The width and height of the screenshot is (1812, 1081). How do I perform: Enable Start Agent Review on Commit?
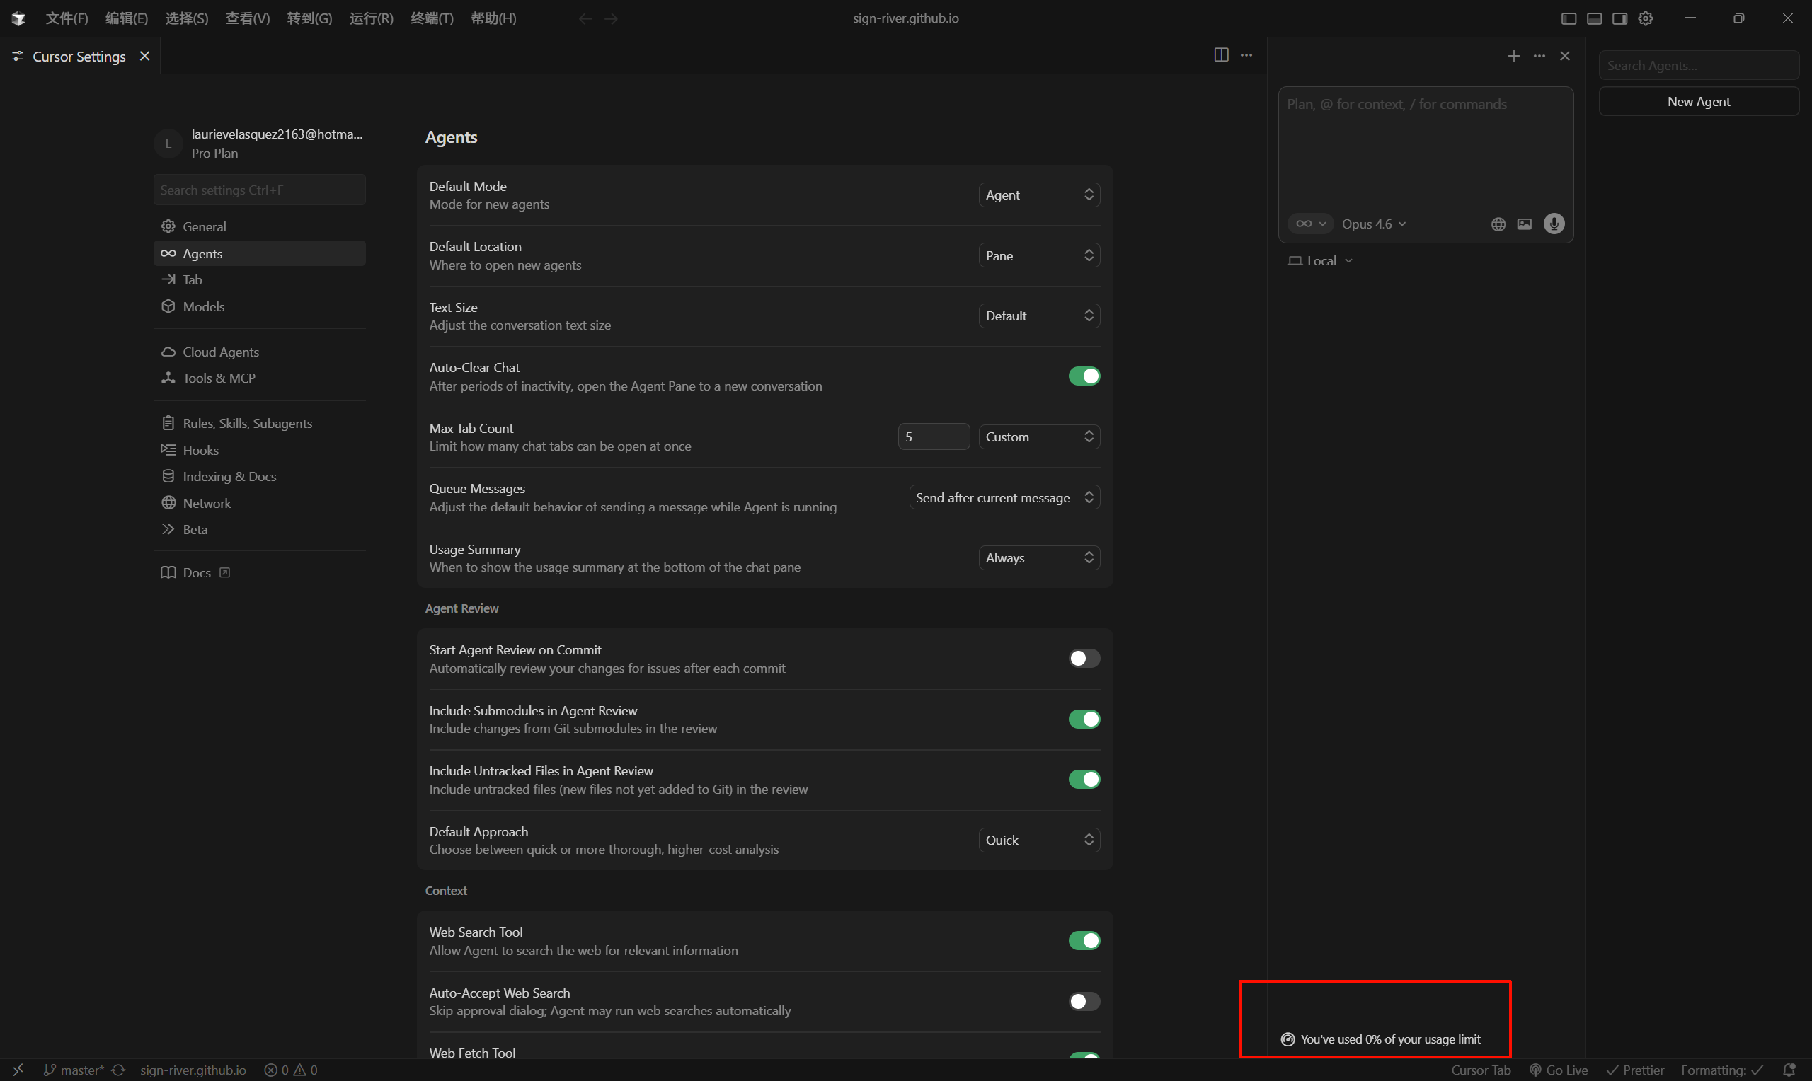tap(1084, 659)
